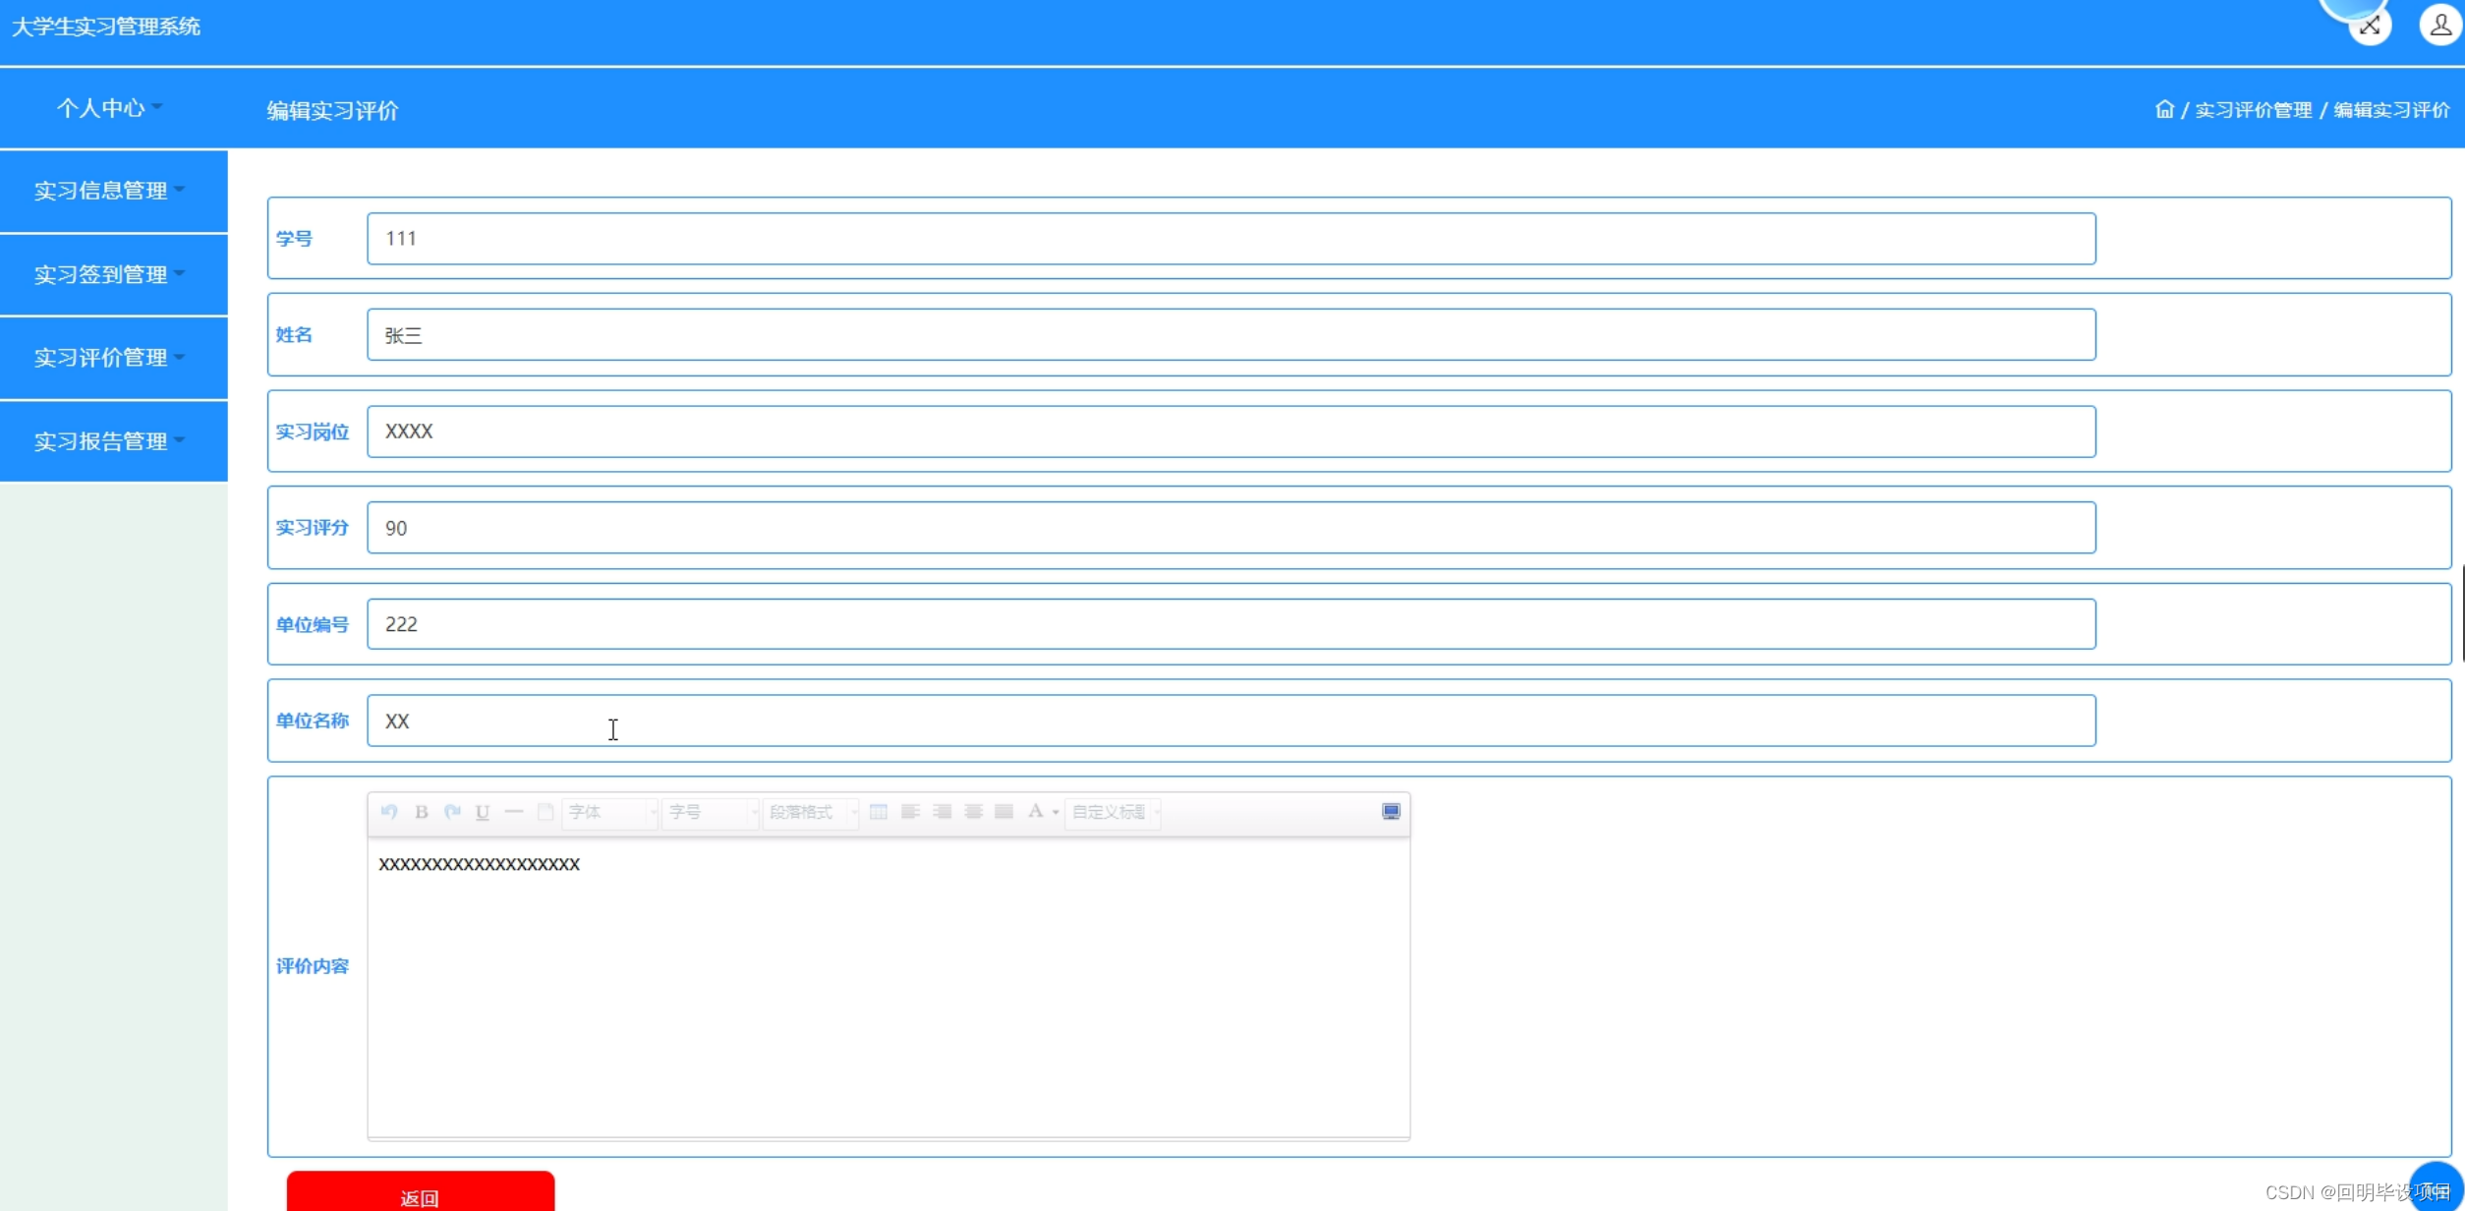This screenshot has width=2465, height=1211.
Task: Open the 段落格式 paragraph format dropdown
Action: tap(810, 812)
